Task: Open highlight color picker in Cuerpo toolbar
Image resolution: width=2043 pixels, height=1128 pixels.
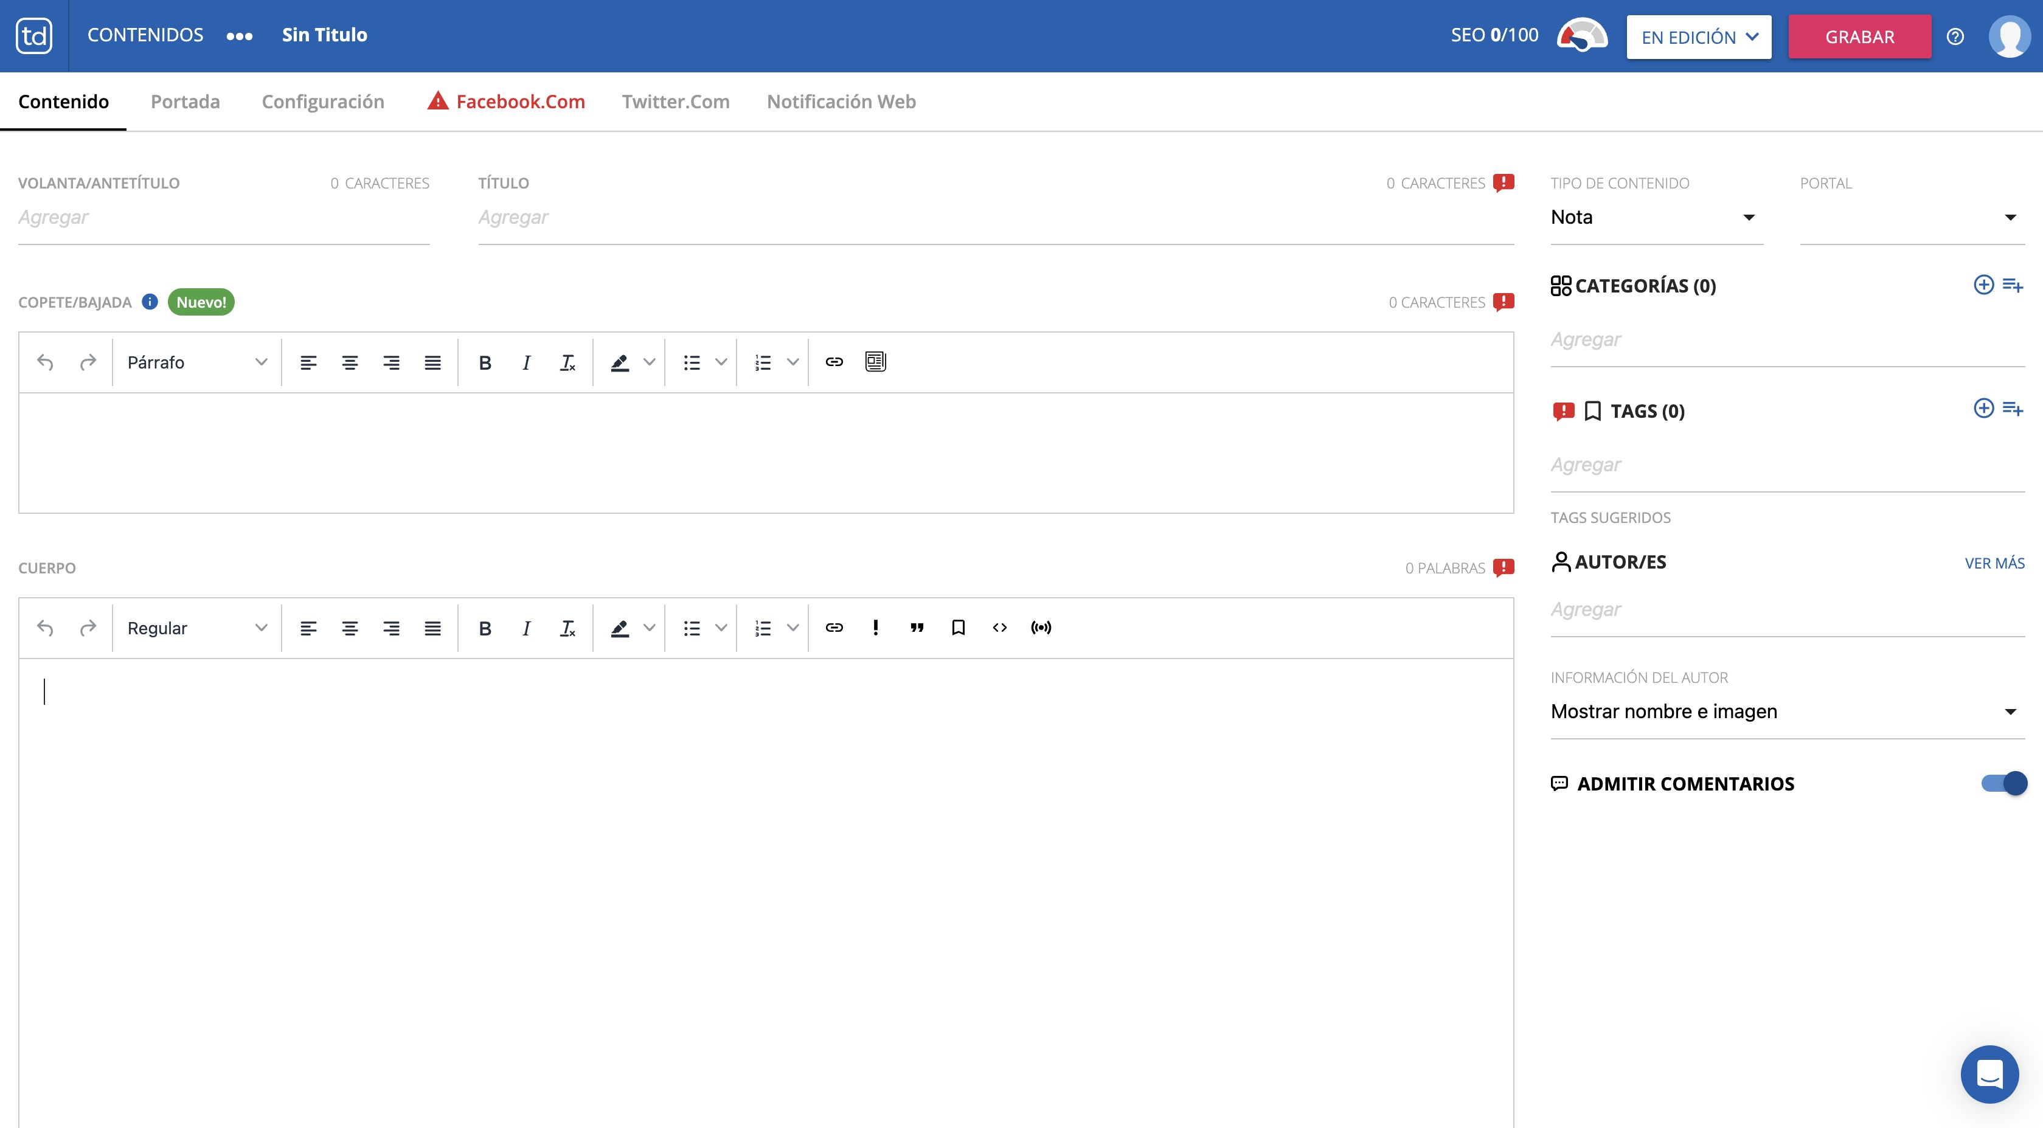Action: 650,629
